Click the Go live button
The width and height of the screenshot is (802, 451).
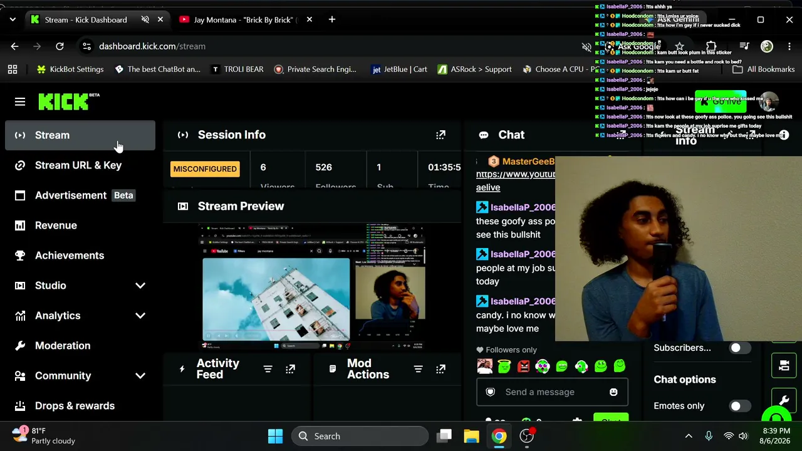pyautogui.click(x=721, y=101)
